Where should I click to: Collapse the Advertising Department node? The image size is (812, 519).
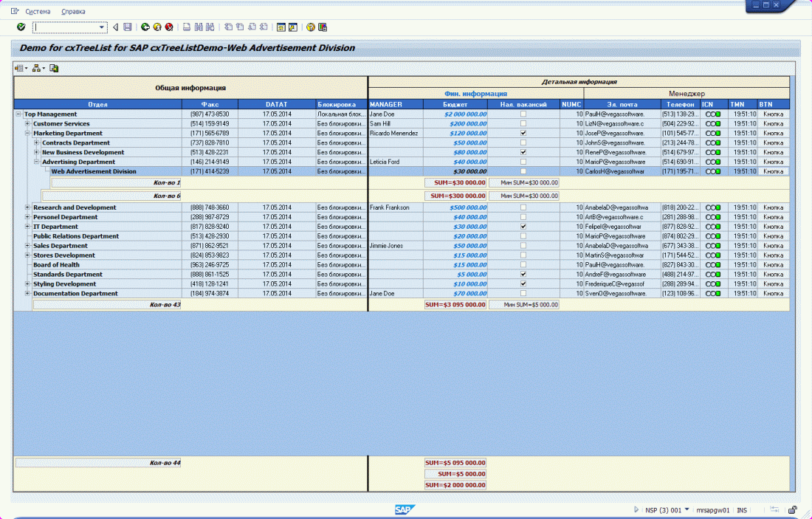36,162
